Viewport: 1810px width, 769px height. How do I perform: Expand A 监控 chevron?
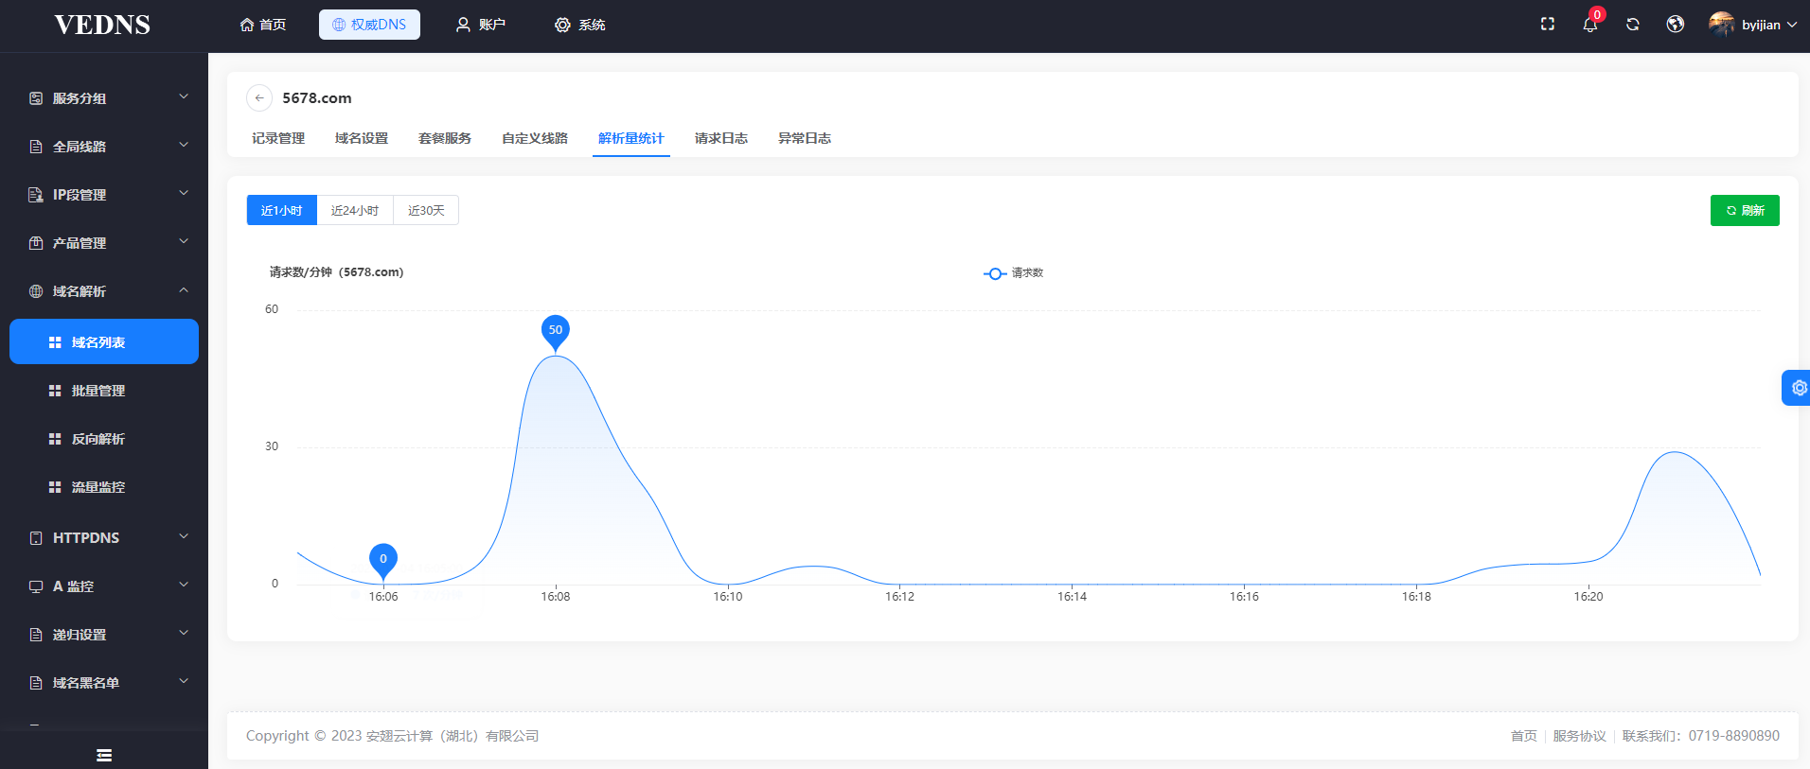coord(184,585)
